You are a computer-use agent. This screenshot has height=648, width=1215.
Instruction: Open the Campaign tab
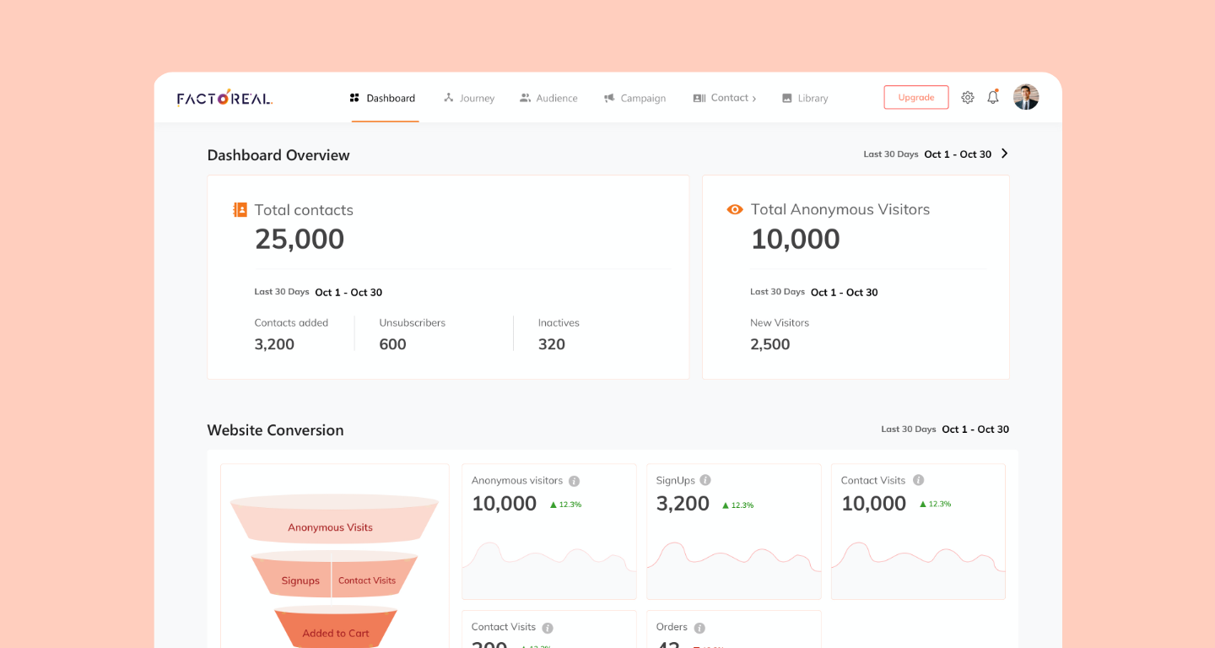click(x=634, y=98)
